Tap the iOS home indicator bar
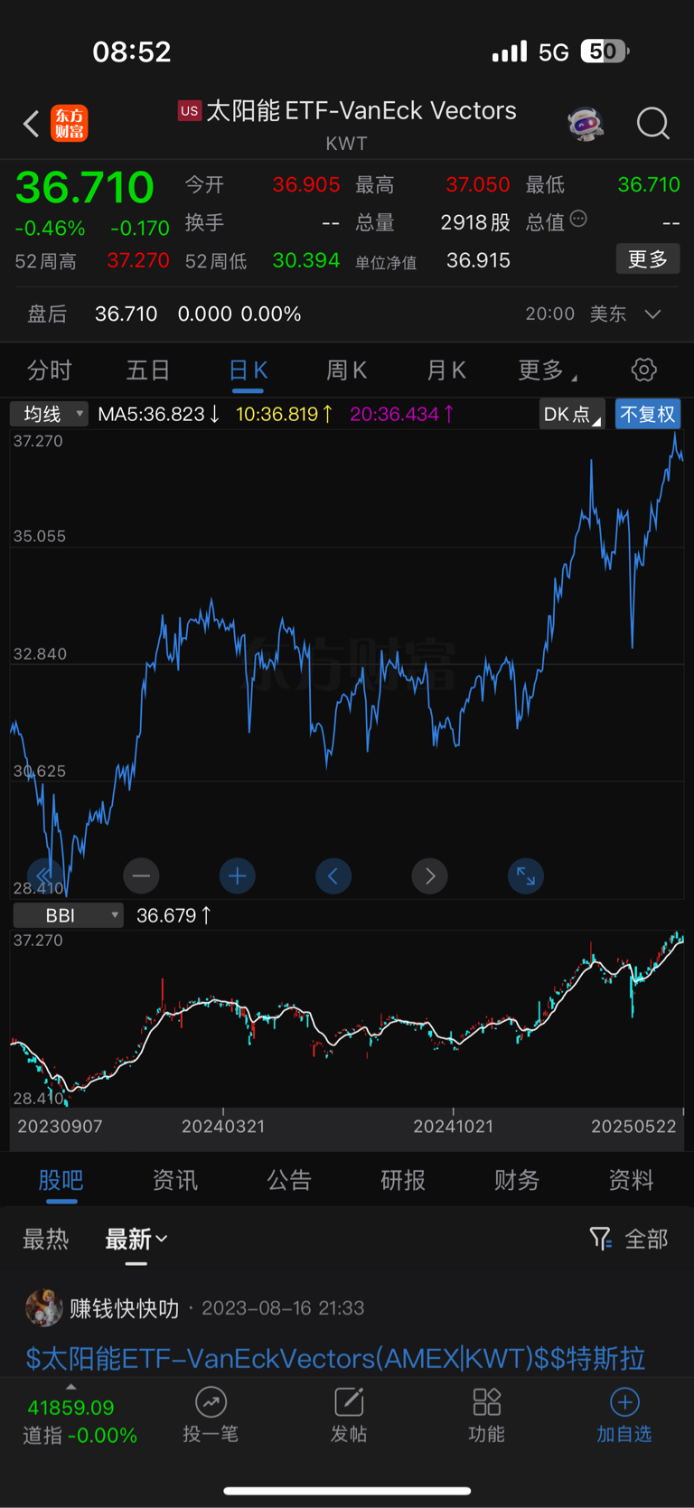The height and width of the screenshot is (1508, 694). [347, 1491]
